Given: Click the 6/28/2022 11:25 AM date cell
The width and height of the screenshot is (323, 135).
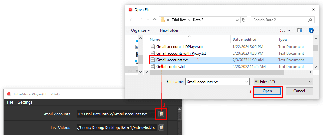Looking at the screenshot, I should coord(249,67).
